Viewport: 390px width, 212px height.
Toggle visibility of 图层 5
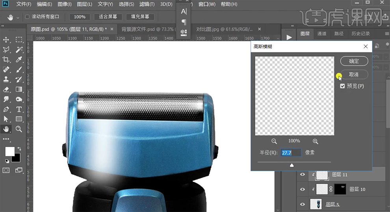pyautogui.click(x=303, y=204)
